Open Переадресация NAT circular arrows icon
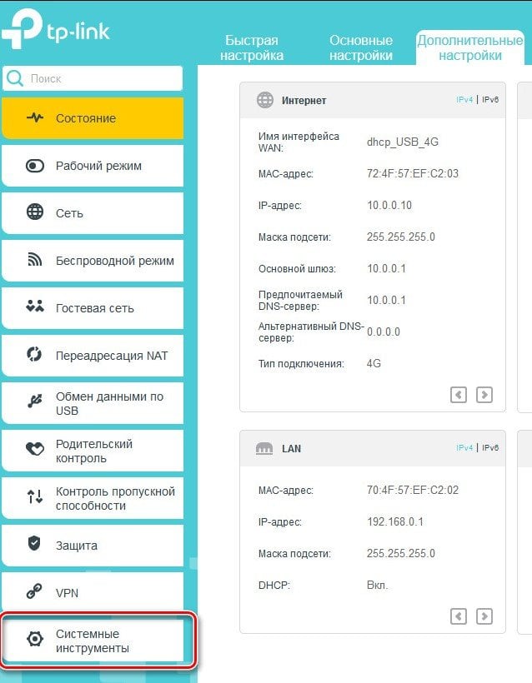The width and height of the screenshot is (532, 683). click(34, 354)
